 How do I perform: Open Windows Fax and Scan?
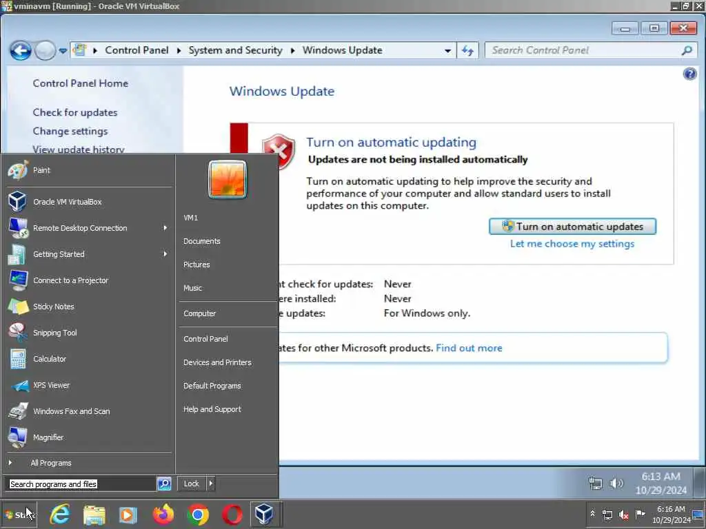coord(89,411)
